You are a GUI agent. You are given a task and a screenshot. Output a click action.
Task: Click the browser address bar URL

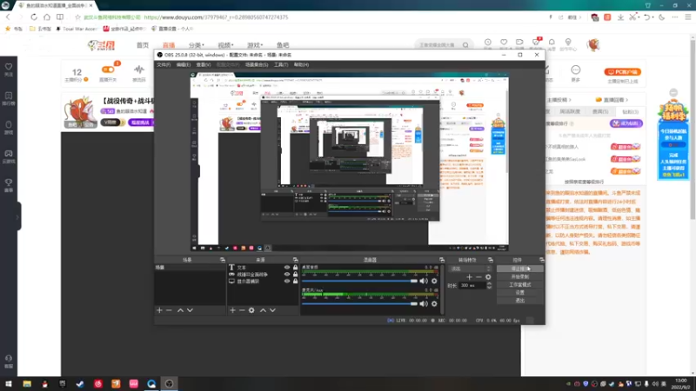pos(216,17)
